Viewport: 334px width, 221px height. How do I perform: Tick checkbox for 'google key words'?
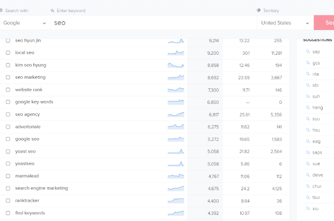tap(8, 102)
